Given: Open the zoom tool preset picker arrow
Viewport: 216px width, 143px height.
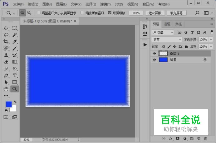Looking at the screenshot, I should click(14, 13).
